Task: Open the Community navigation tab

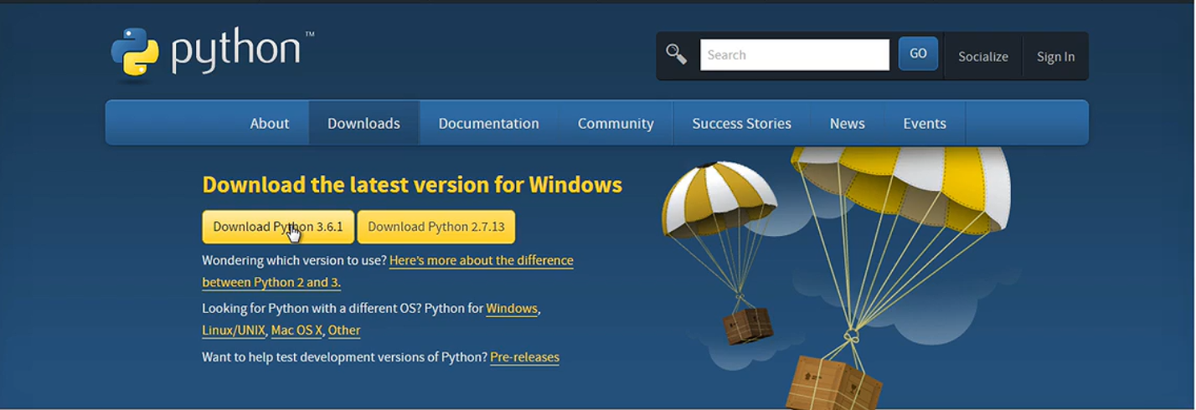Action: (x=616, y=123)
